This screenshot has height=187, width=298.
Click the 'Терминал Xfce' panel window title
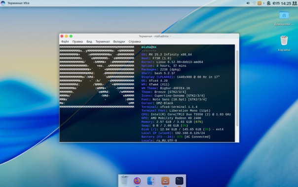[18, 3]
